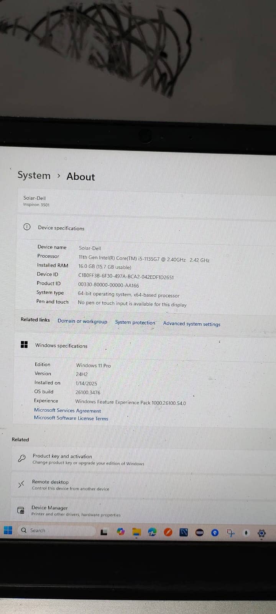This screenshot has width=276, height=614.
Task: Select the Device ID value C1B0FF3B
Action: pyautogui.click(x=126, y=277)
